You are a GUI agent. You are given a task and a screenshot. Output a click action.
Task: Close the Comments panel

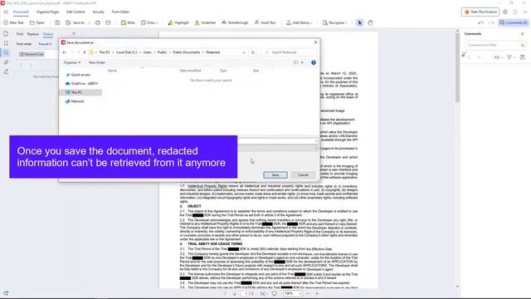(522, 34)
